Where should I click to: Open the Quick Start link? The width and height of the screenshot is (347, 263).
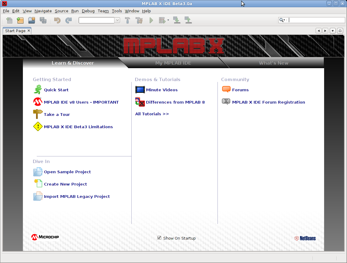click(x=56, y=90)
